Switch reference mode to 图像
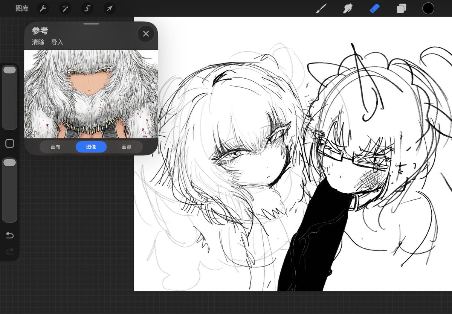 [91, 147]
